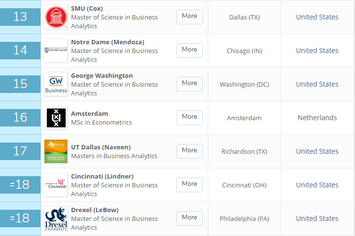355x236 pixels.
Task: Show More for Drexel (LeBow)
Action: (189, 218)
